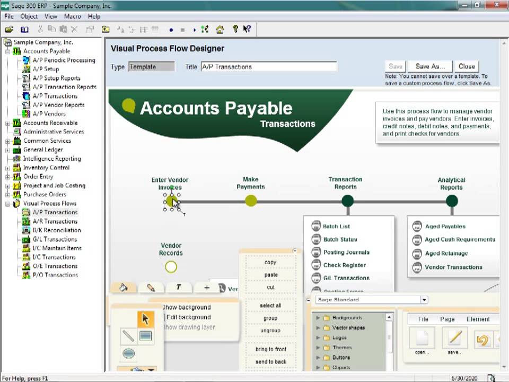Expand the Order Entry tree node
Image resolution: width=509 pixels, height=382 pixels.
tap(8, 177)
